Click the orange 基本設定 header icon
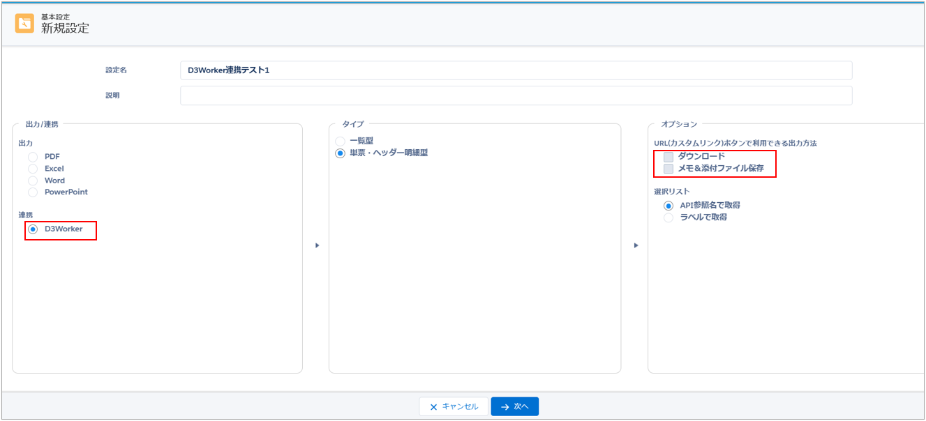Image resolution: width=926 pixels, height=421 pixels. 24,24
